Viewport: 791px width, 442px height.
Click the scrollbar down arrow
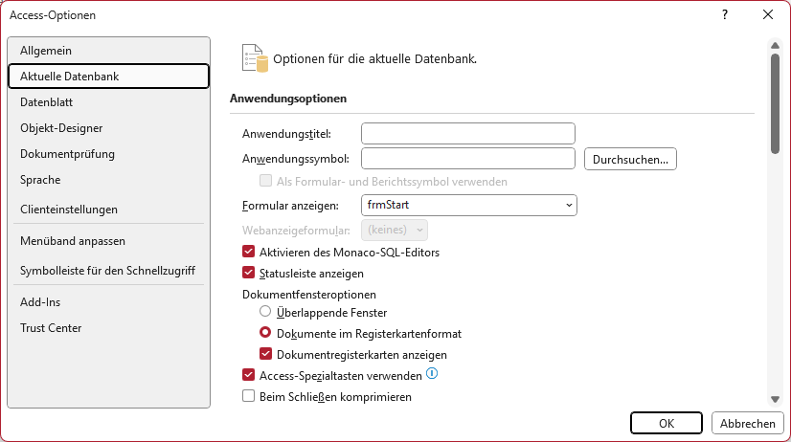tap(776, 400)
